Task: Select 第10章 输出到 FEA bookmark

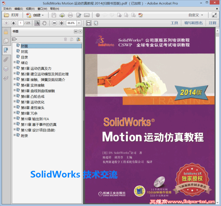Action: click(35, 119)
